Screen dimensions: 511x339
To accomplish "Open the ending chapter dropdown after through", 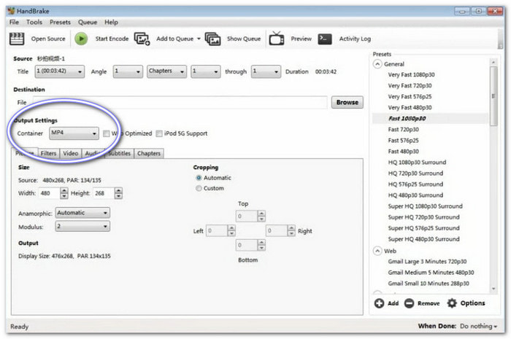I will 266,71.
